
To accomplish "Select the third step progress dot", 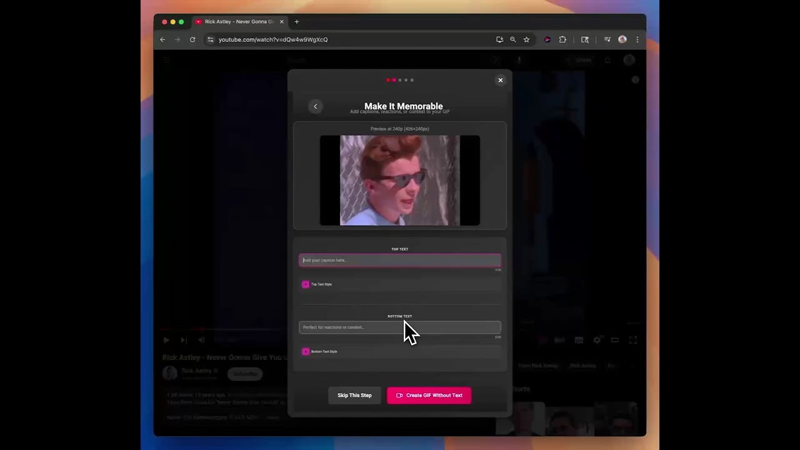I will [x=399, y=80].
